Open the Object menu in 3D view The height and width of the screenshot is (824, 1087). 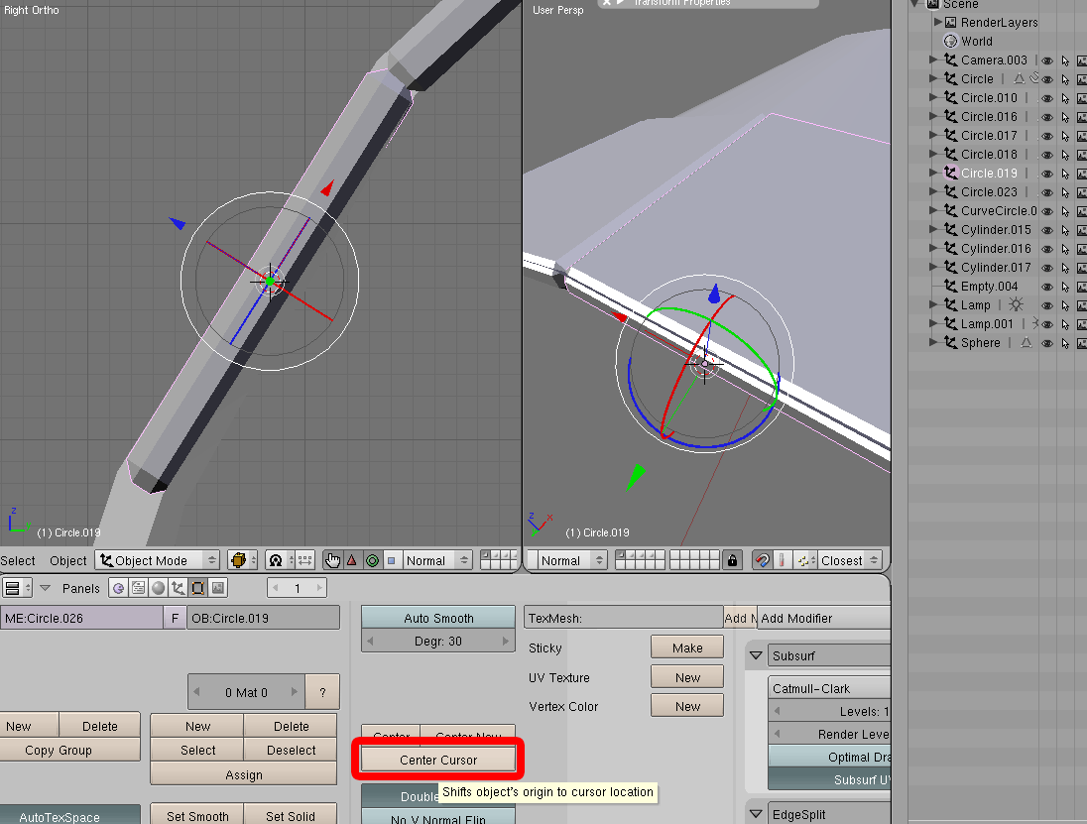(67, 560)
